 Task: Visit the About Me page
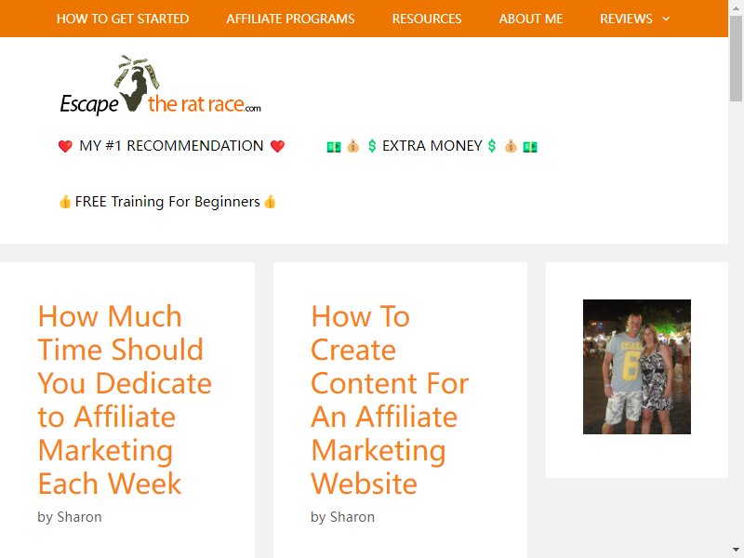(x=530, y=19)
